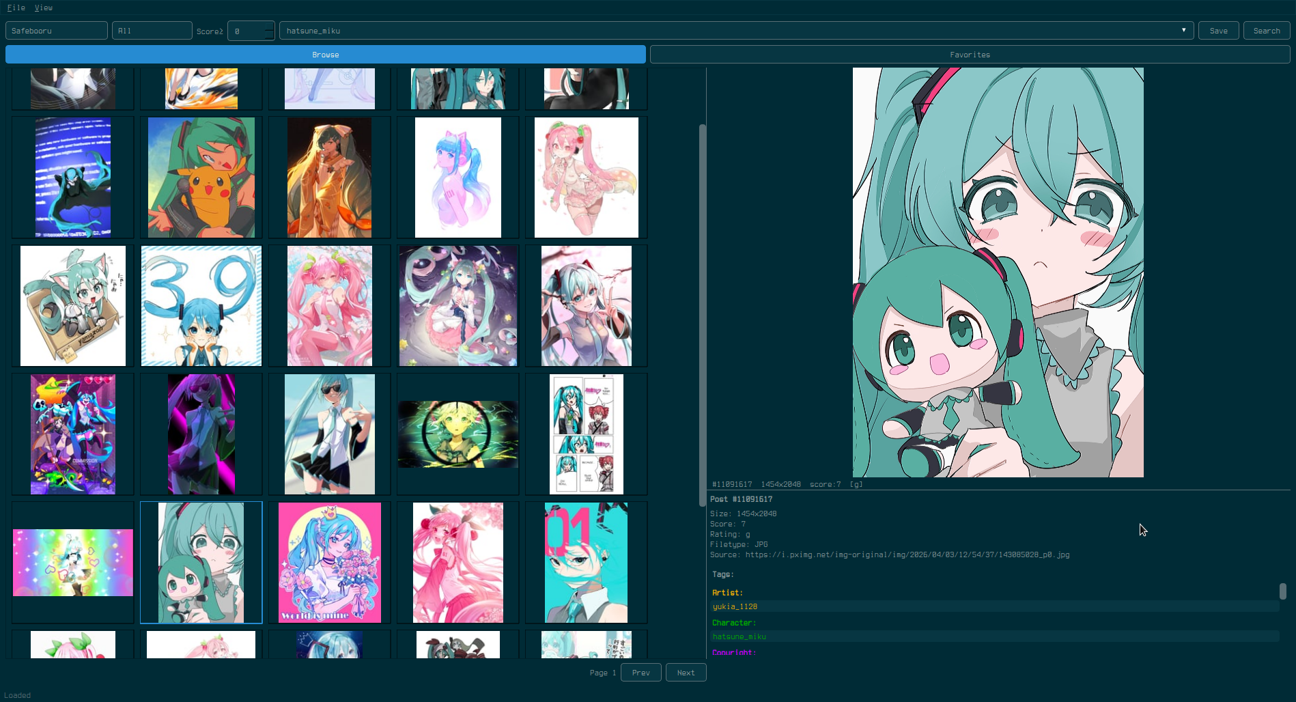Select the Miku hugging Pikachu thumbnail
Image resolution: width=1296 pixels, height=702 pixels.
coord(201,177)
